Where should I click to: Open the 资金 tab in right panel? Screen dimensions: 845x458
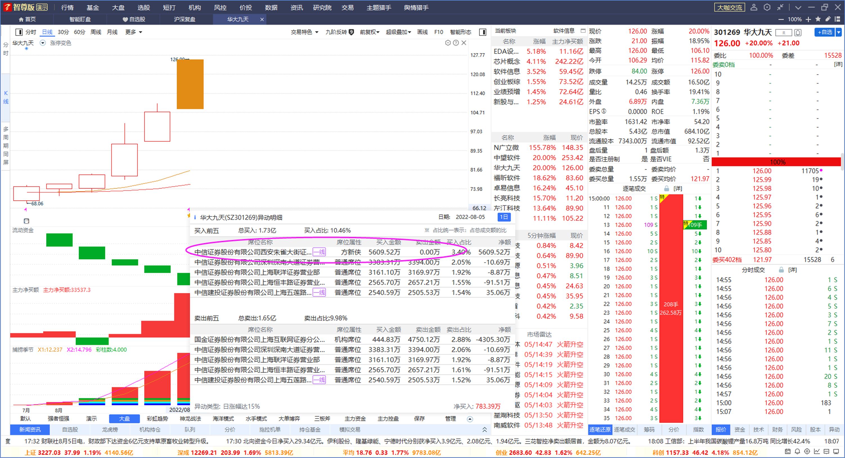click(739, 430)
